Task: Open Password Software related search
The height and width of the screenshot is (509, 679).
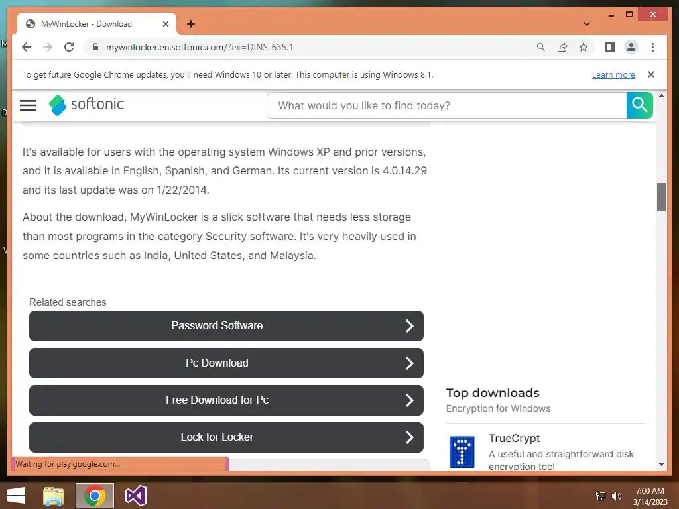Action: pos(226,326)
